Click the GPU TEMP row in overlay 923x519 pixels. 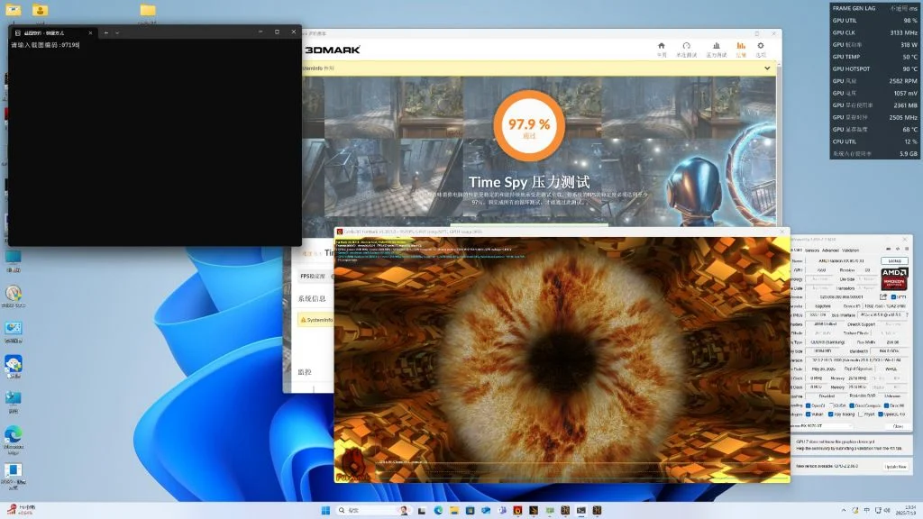click(874, 57)
